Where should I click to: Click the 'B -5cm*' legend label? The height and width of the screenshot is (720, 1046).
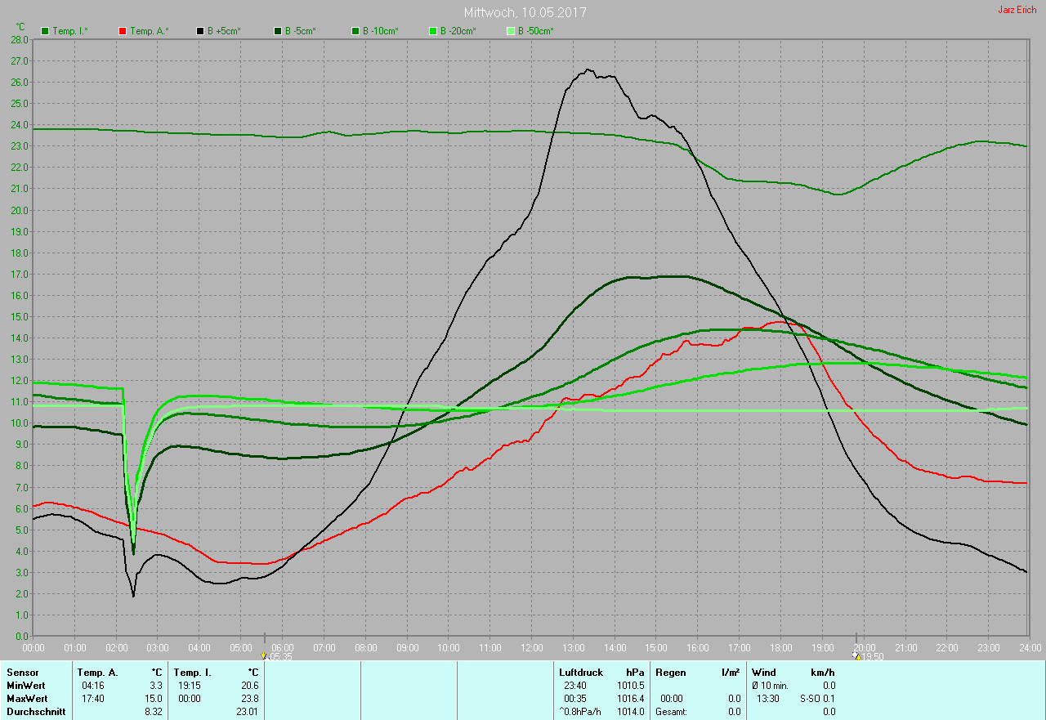301,31
